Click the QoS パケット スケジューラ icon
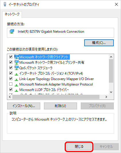The width and height of the screenshot is (121, 153). [16, 68]
